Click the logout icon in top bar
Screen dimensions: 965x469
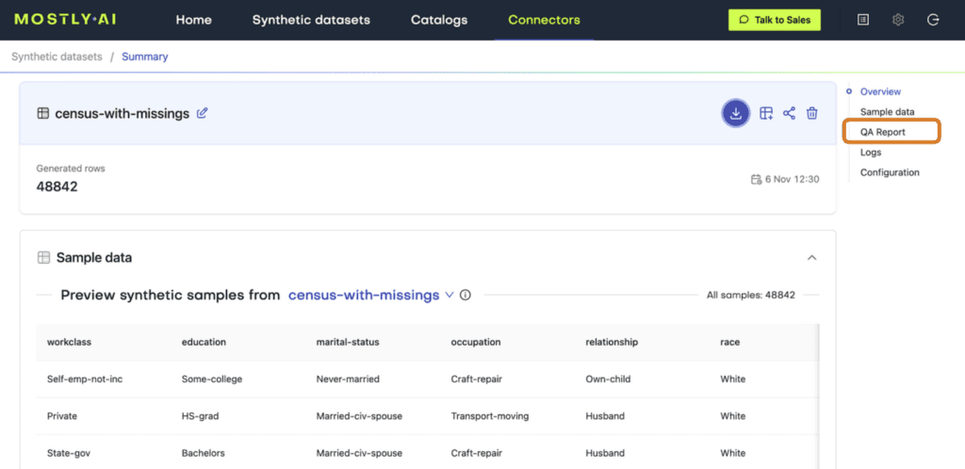click(933, 20)
